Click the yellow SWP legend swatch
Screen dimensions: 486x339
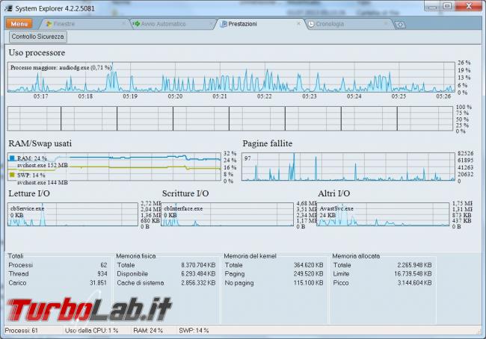[12, 175]
